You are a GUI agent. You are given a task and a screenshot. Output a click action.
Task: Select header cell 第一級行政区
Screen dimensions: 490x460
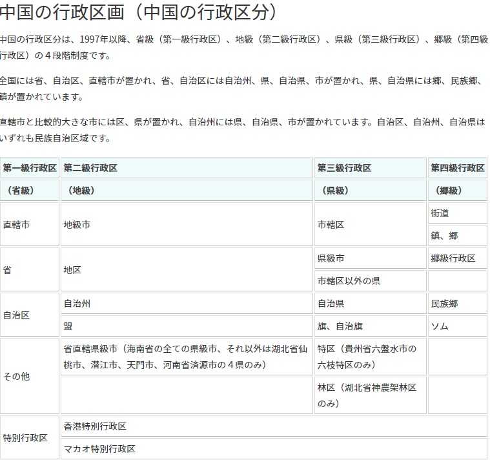coord(30,168)
